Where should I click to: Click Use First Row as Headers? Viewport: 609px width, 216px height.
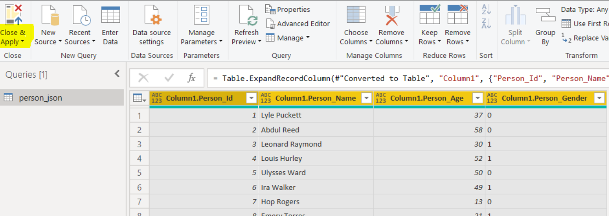(x=585, y=24)
